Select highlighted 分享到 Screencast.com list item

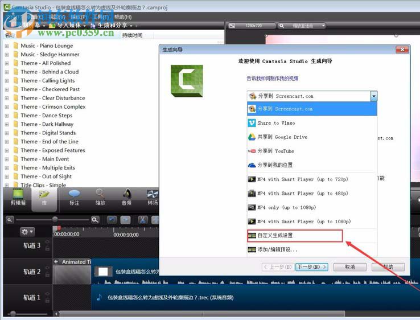click(x=312, y=109)
